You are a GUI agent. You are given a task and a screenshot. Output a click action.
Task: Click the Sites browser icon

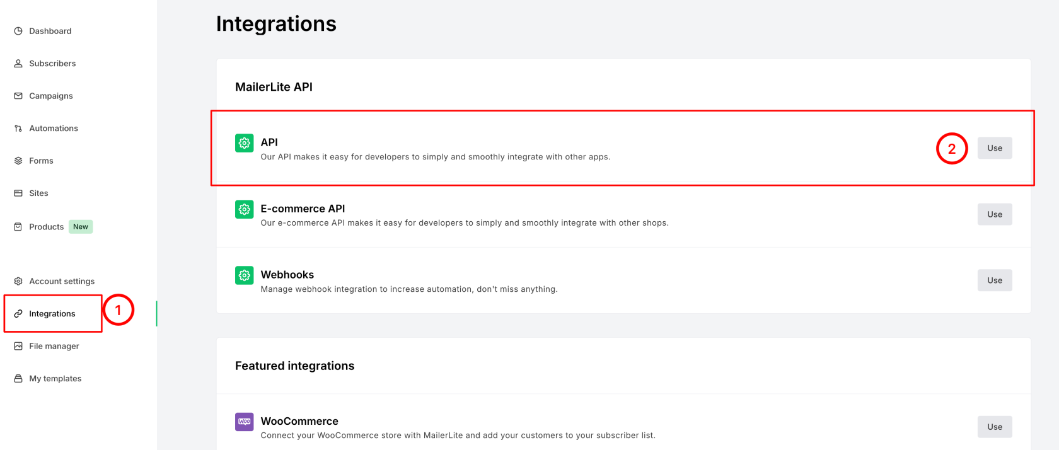(18, 193)
